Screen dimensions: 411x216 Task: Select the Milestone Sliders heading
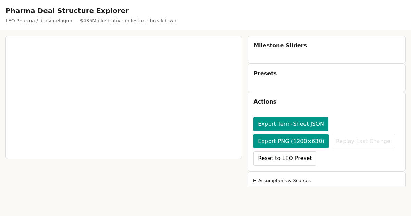point(280,45)
